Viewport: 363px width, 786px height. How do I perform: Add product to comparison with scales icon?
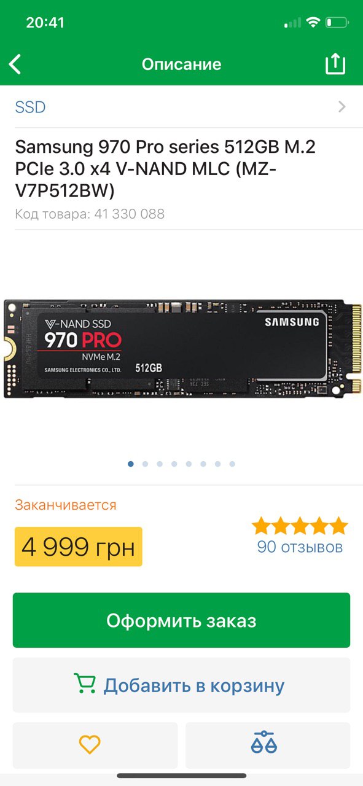[264, 744]
